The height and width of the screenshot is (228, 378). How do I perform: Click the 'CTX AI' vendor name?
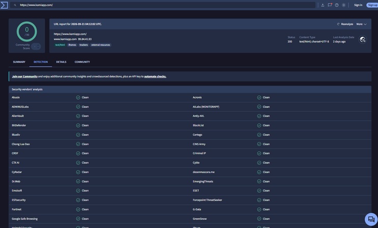15,163
